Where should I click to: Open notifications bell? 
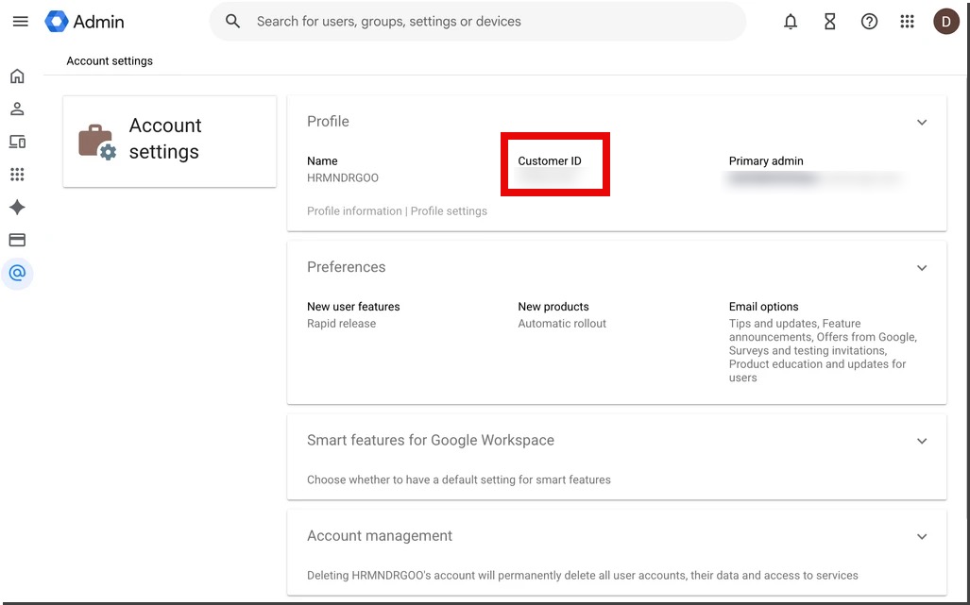coord(790,22)
